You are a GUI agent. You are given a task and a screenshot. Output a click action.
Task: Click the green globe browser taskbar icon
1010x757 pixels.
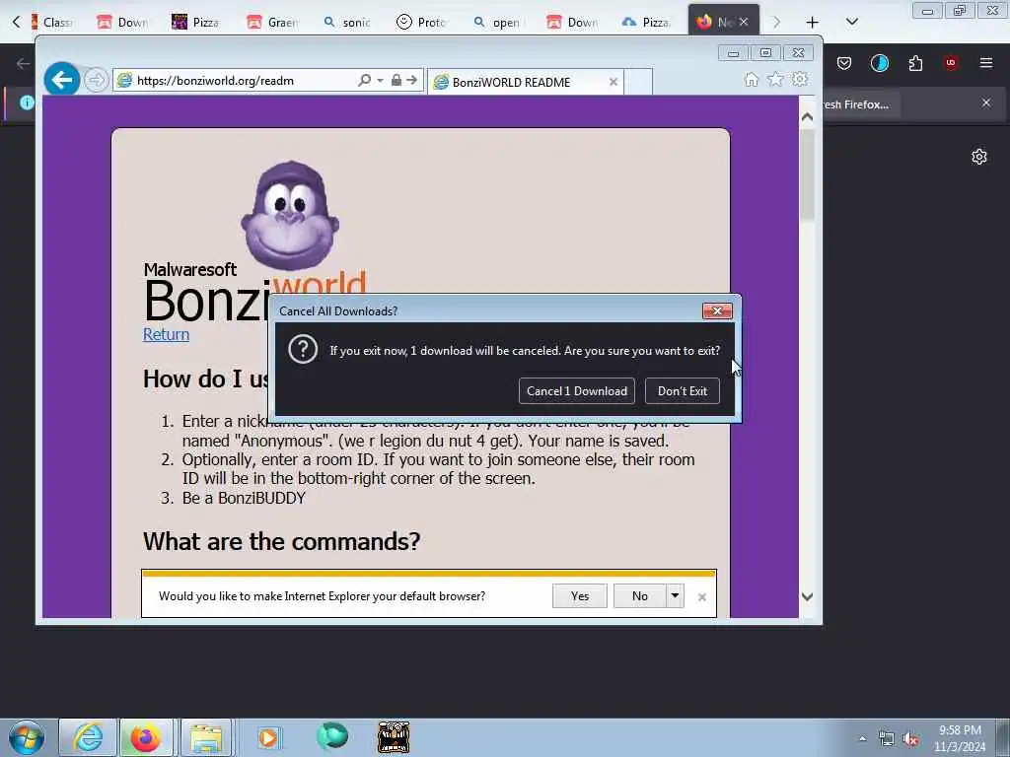pyautogui.click(x=332, y=736)
